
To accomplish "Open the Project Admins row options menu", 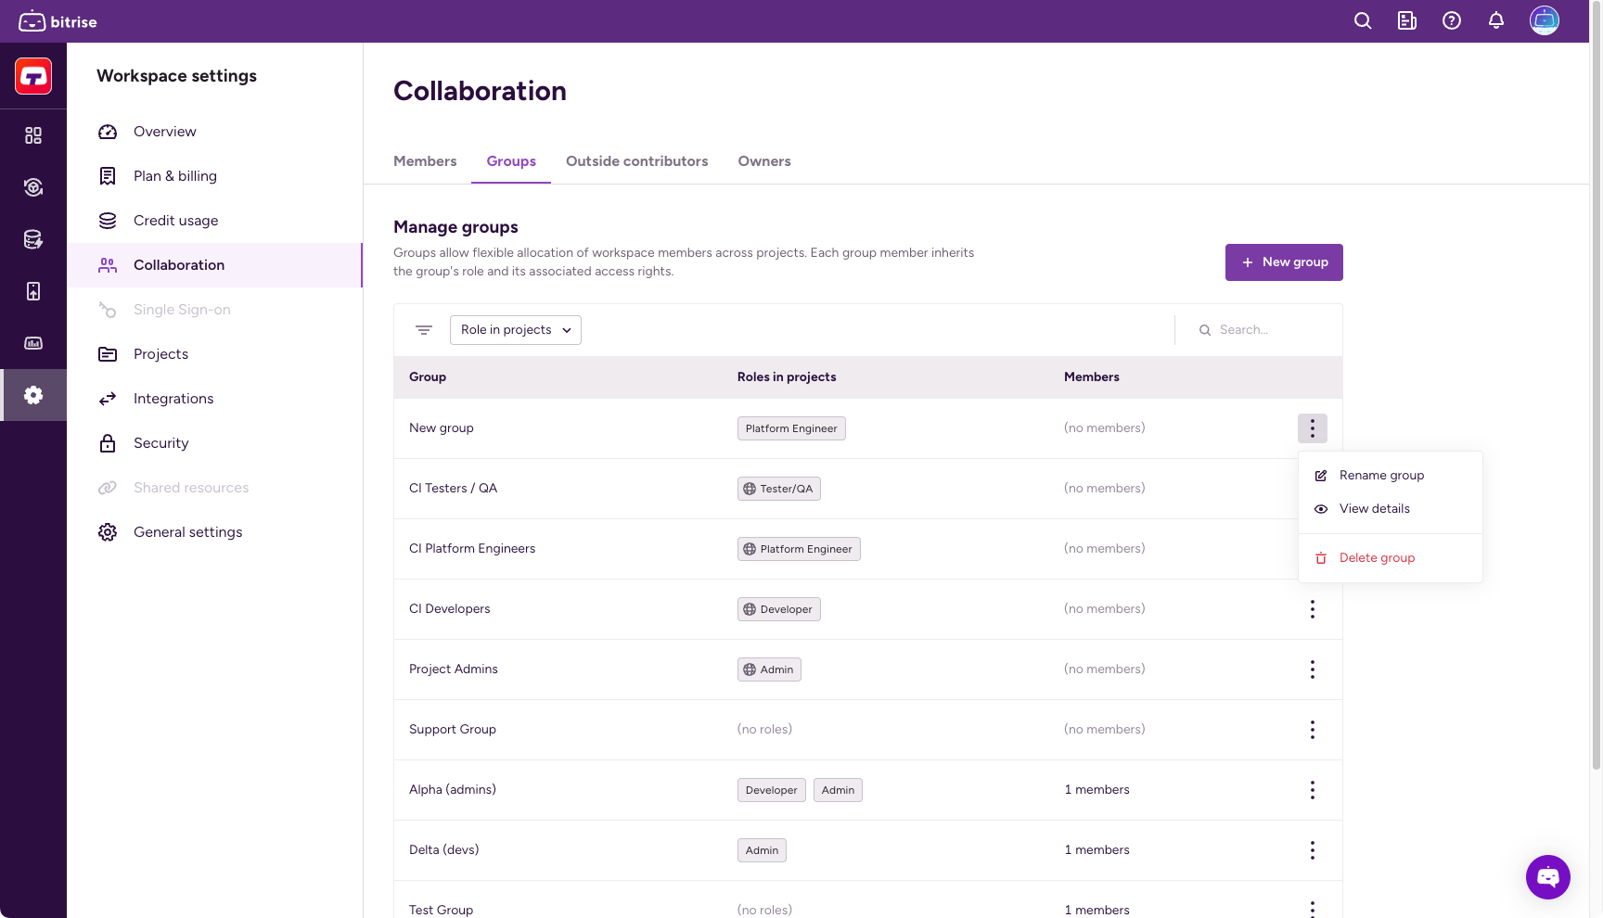I will [x=1312, y=669].
